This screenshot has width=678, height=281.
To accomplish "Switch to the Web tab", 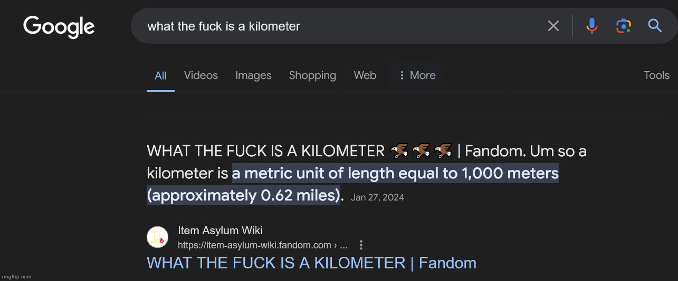I will click(x=365, y=75).
